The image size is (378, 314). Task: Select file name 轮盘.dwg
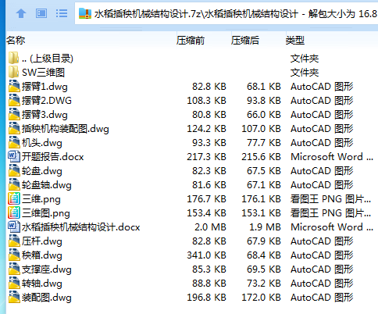click(42, 171)
